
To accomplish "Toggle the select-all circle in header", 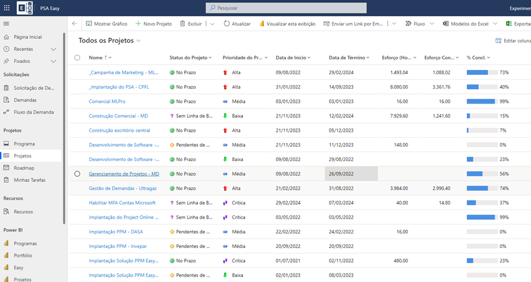I will coord(77,57).
